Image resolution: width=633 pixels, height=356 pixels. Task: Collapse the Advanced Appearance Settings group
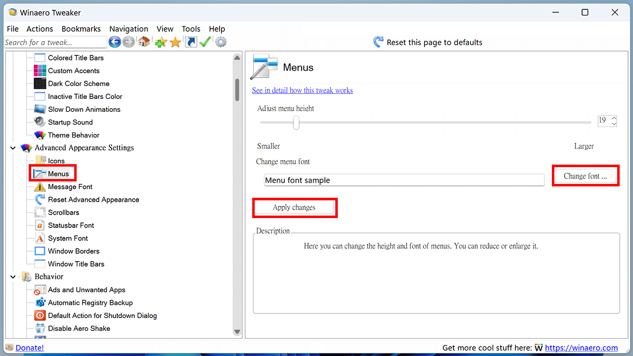pyautogui.click(x=13, y=148)
